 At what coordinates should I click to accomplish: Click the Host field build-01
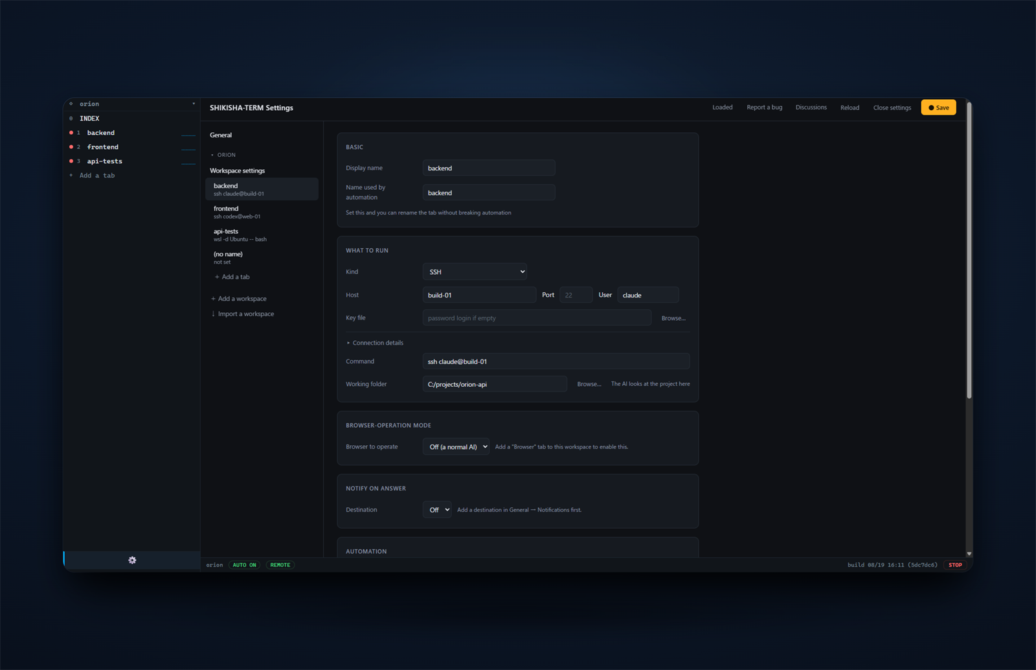click(479, 295)
